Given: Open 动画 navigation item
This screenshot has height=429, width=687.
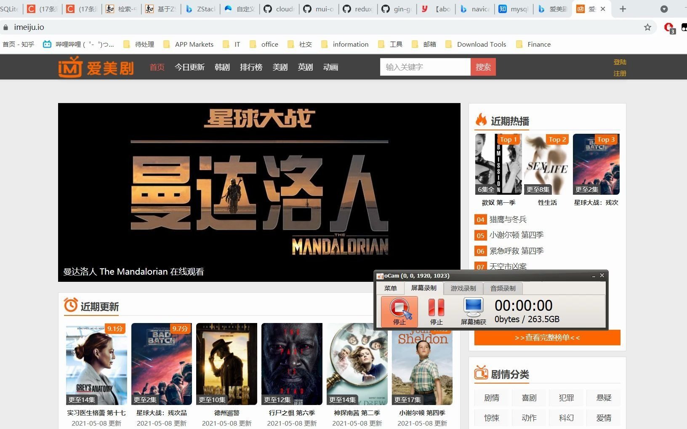Looking at the screenshot, I should (330, 67).
